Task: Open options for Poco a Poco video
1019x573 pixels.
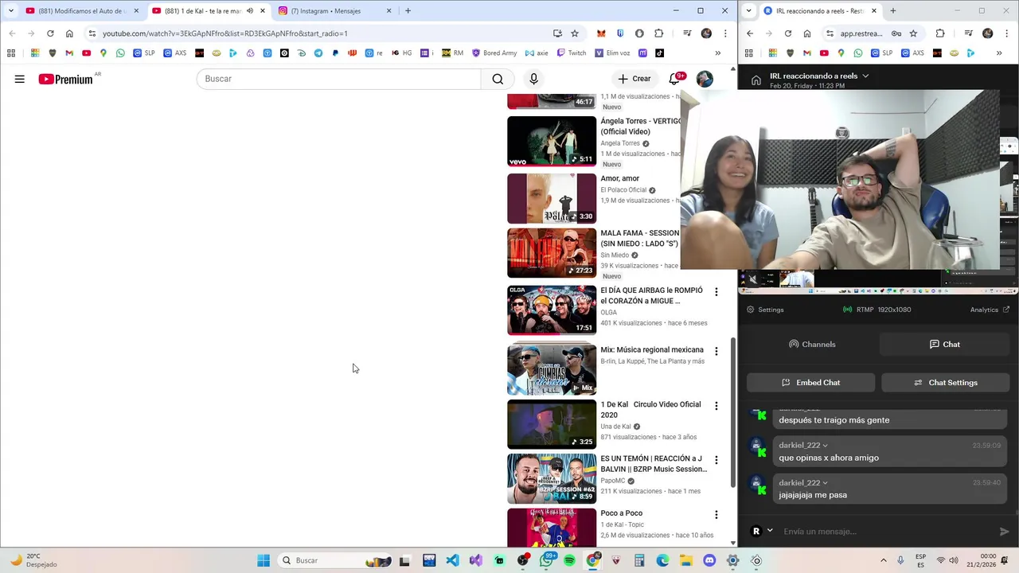Action: (716, 515)
